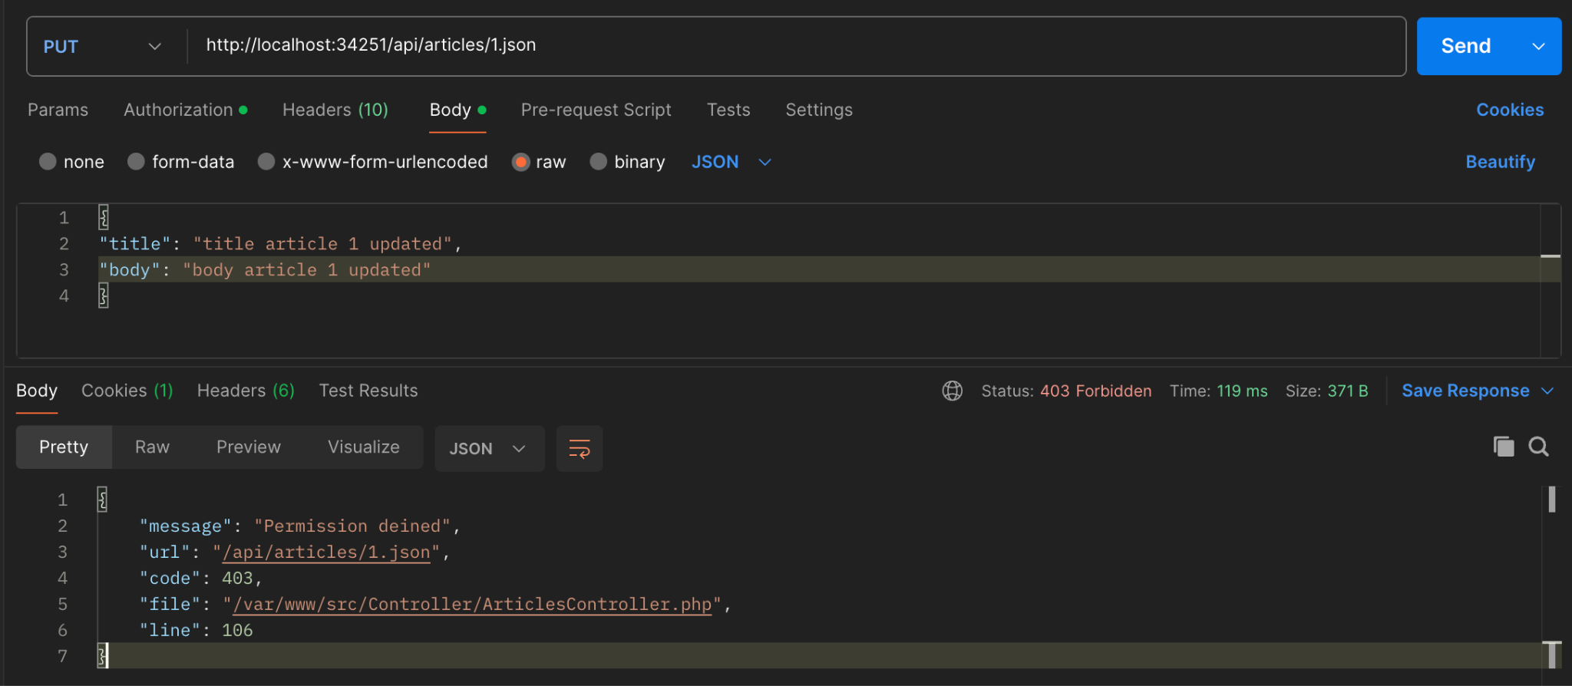The width and height of the screenshot is (1572, 686).
Task: Select the form-data radio option
Action: [x=137, y=162]
